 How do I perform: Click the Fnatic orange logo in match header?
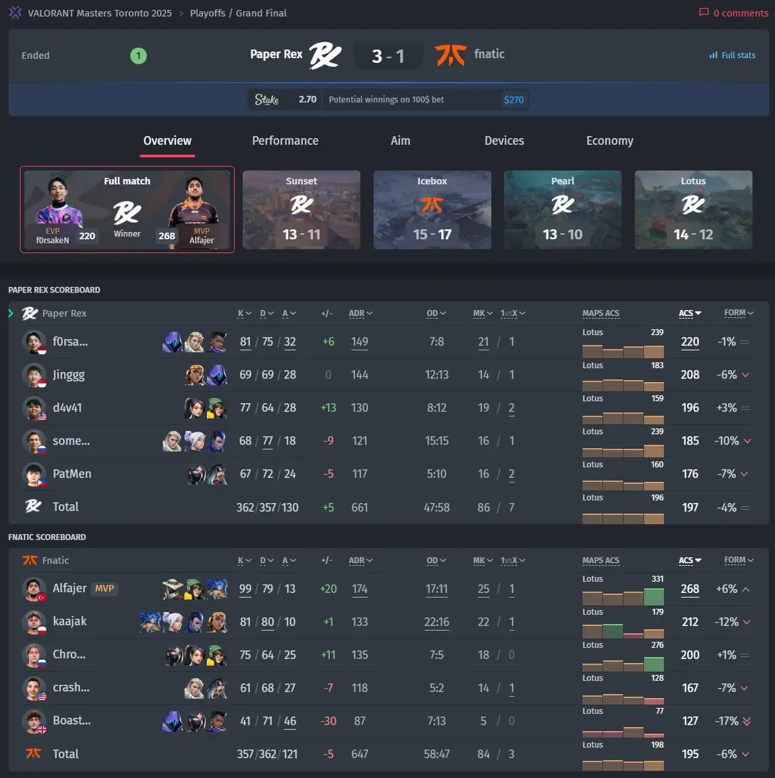[x=450, y=55]
